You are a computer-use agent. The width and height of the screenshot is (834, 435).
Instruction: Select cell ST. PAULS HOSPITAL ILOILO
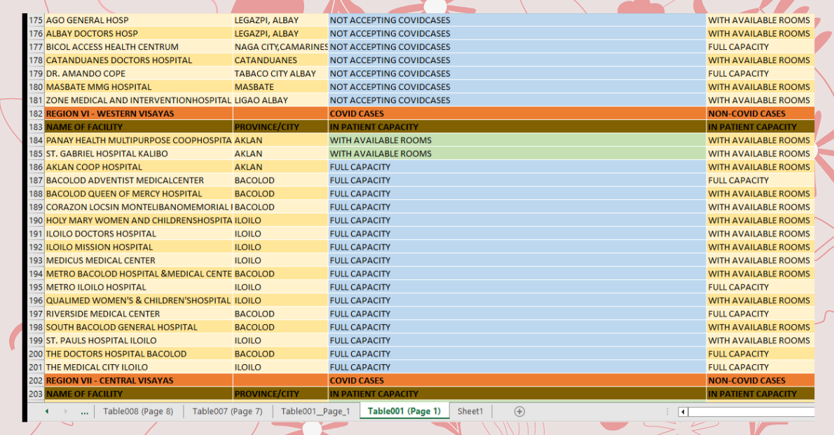[138, 340]
